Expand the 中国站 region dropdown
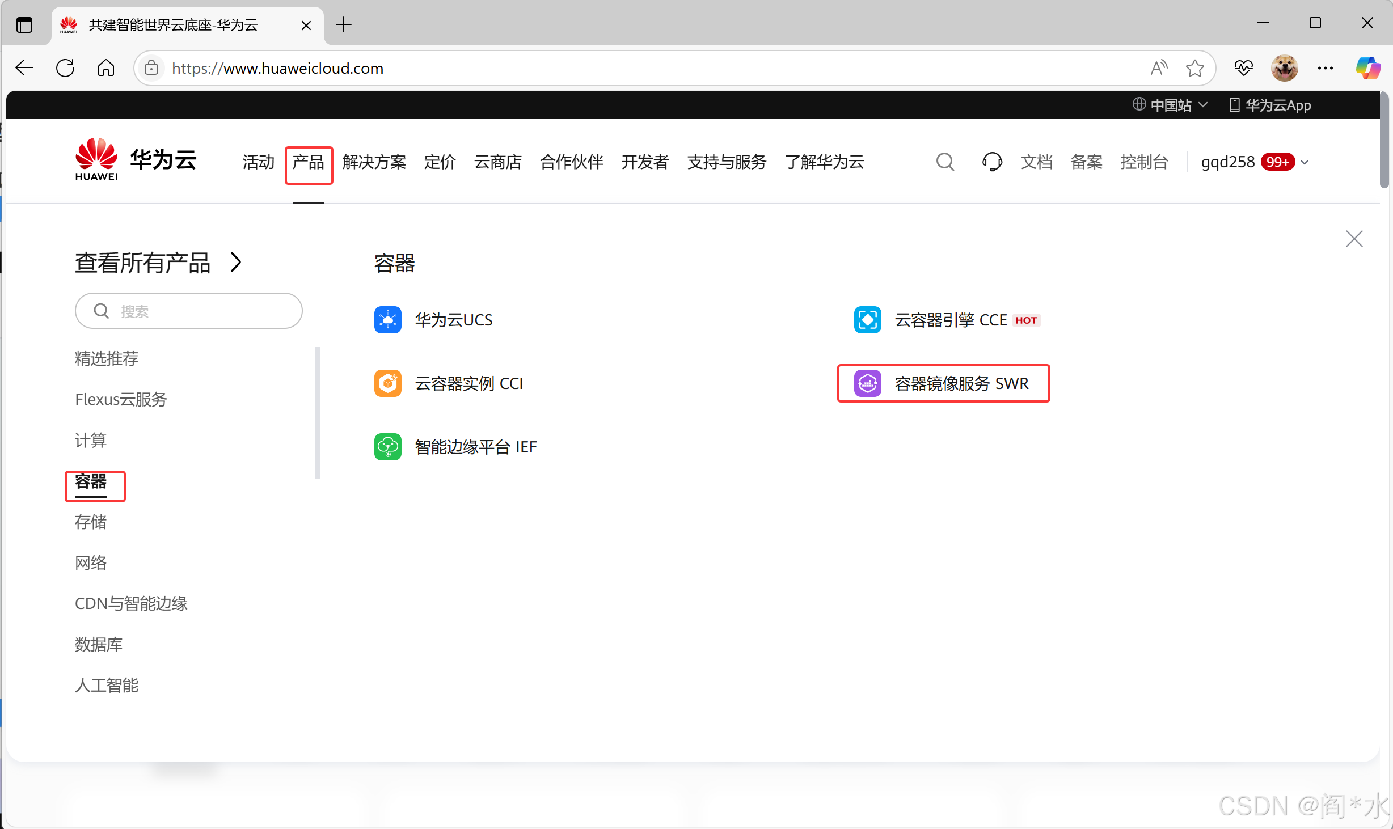Screen dimensions: 1393x829 [1171, 105]
